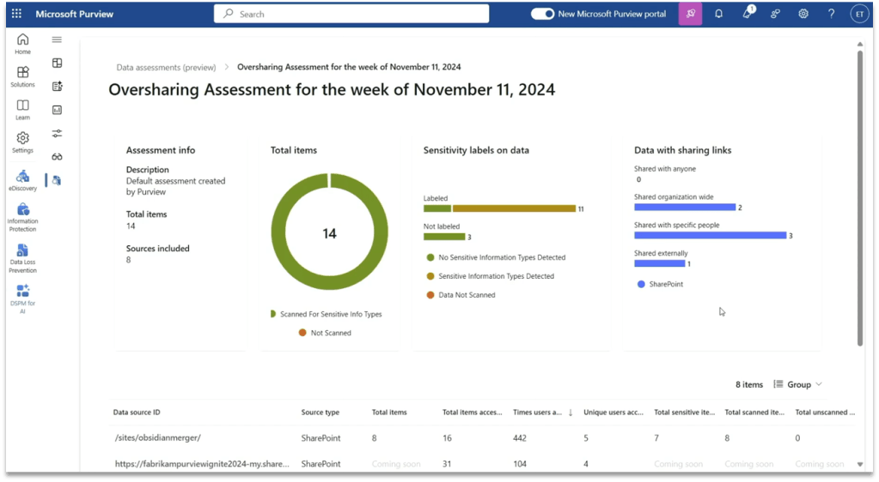Open Data Loss Prevention solution
Viewport: 879px width, 482px height.
23,256
